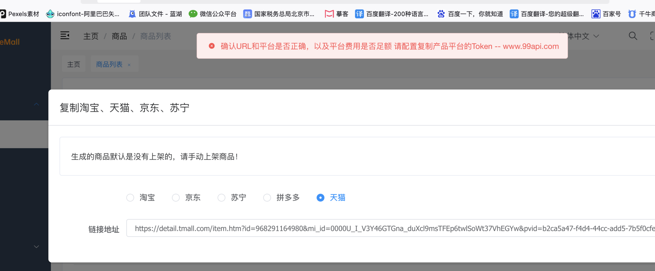
Task: Open the iconfont-阿里巴巴 bookmark icon
Action: tap(50, 14)
